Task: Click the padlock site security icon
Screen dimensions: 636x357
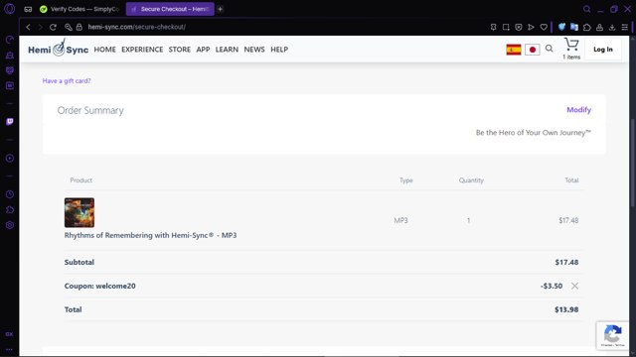Action: tap(79, 27)
